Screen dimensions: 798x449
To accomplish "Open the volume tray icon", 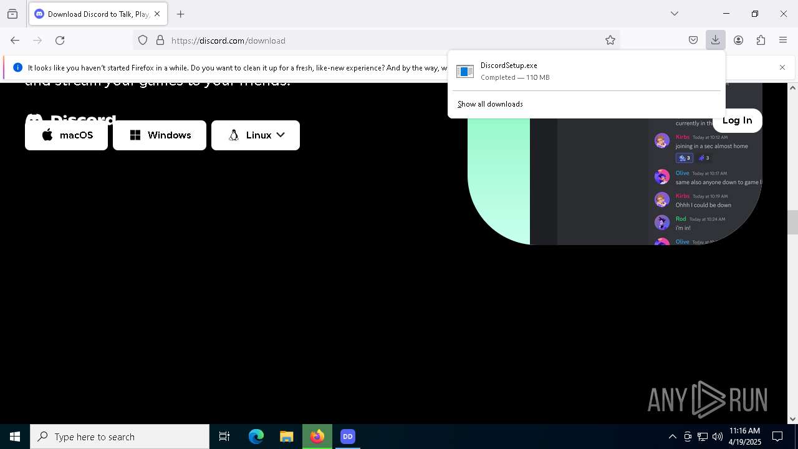I will click(718, 437).
